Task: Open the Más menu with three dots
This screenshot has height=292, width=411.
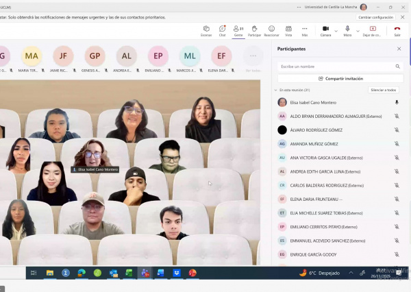Action: tap(305, 29)
